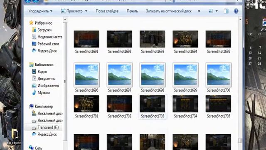Select ScreenShot1693 thumbnail
The height and width of the screenshot is (150, 266).
click(152, 39)
